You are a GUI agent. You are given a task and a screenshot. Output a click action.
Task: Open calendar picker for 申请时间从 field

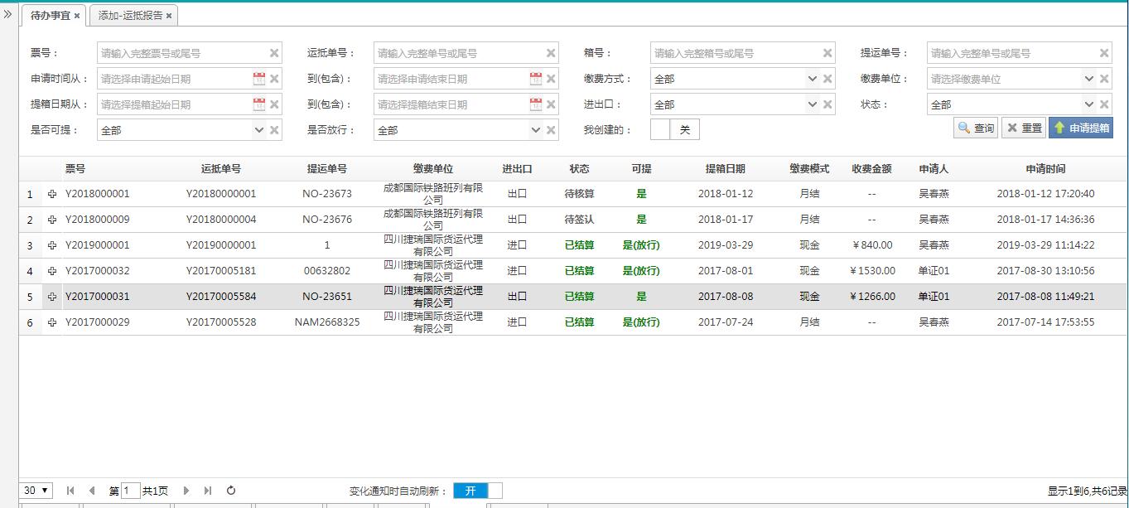(258, 79)
